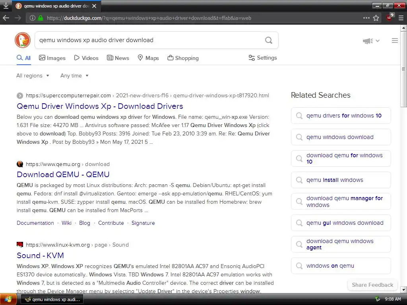Viewport: 407px width, 305px height.
Task: Click the Windows Start button
Action: [x=8, y=299]
